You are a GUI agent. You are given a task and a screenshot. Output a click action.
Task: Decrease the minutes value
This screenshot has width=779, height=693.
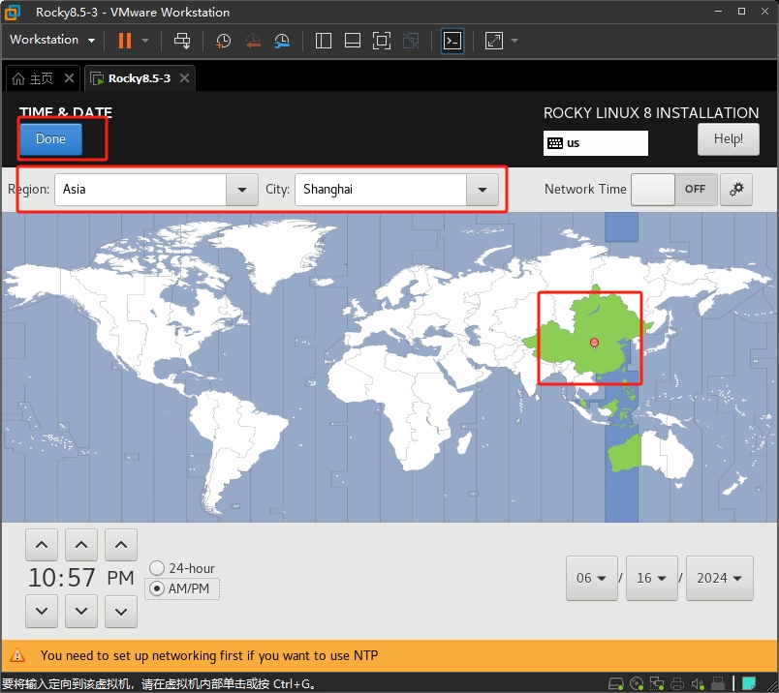(x=81, y=611)
